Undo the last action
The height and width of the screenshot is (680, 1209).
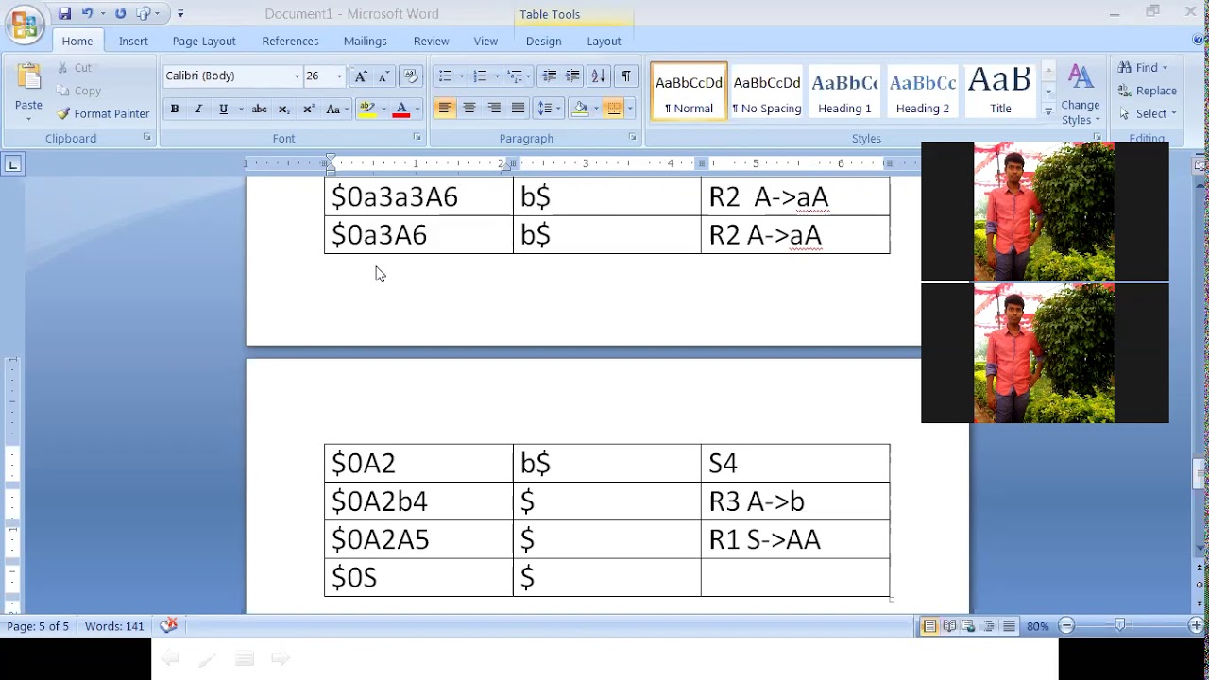coord(87,13)
